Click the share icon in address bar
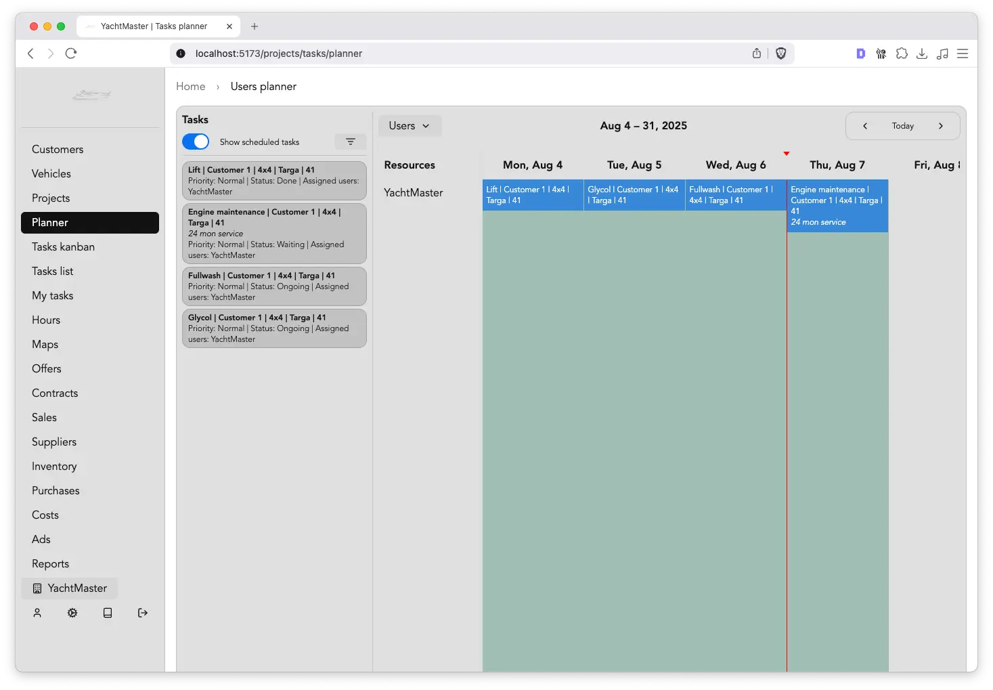The width and height of the screenshot is (993, 690). (x=757, y=53)
